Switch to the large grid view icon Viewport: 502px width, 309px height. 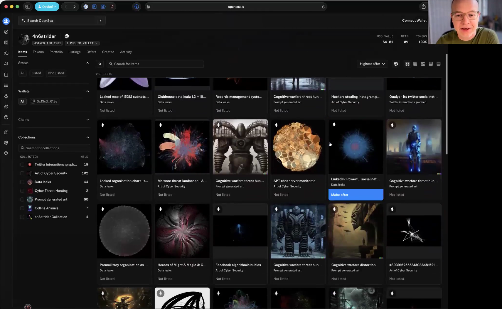(x=407, y=64)
